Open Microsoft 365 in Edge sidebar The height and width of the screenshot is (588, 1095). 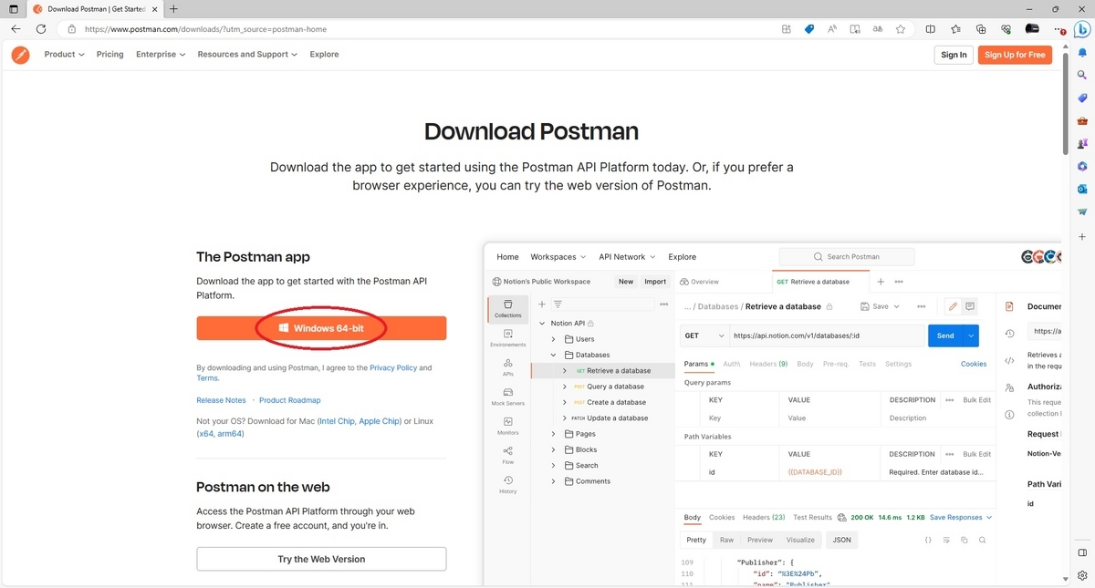(x=1082, y=167)
